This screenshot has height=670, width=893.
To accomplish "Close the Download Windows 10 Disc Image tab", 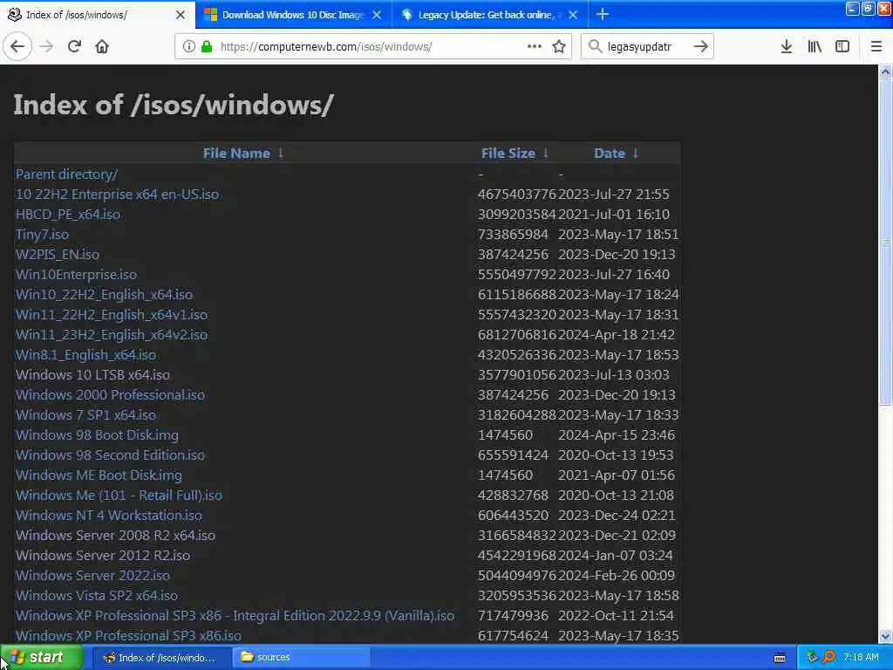I will (x=377, y=15).
